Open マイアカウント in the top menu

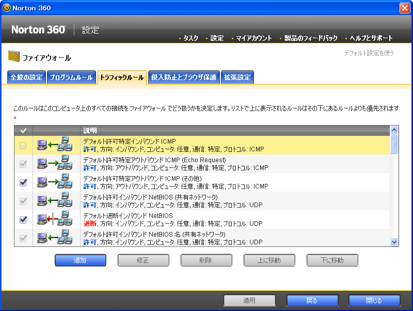[253, 38]
